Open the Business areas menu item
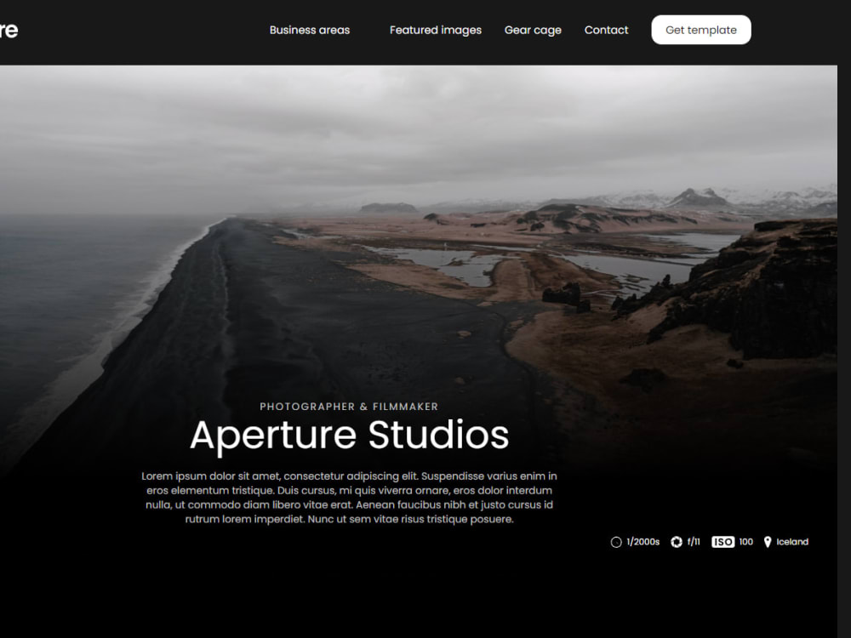Viewport: 851px width, 638px height. [310, 31]
